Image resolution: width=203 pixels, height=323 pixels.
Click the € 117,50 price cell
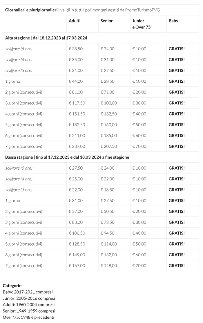(77, 103)
